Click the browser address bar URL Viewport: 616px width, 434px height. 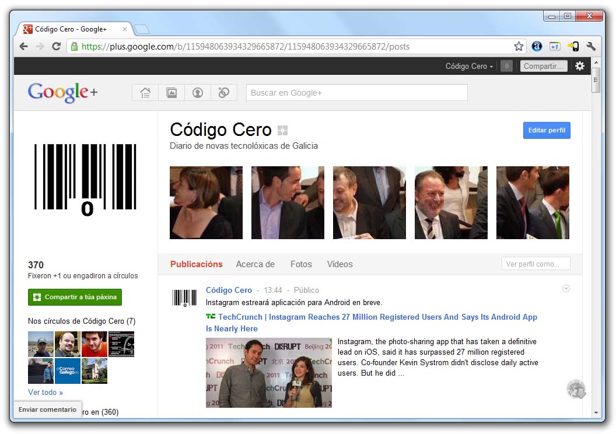pos(245,46)
